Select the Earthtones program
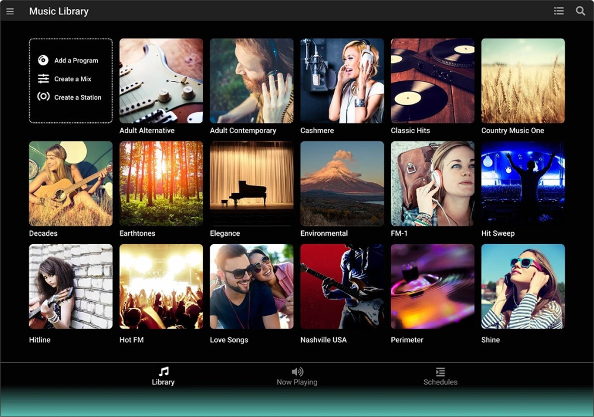The image size is (594, 417). [161, 184]
